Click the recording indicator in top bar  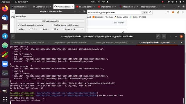(x=163, y=2)
